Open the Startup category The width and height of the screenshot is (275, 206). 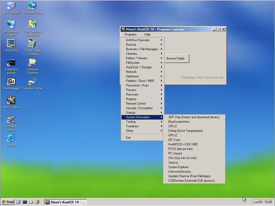tap(142, 113)
